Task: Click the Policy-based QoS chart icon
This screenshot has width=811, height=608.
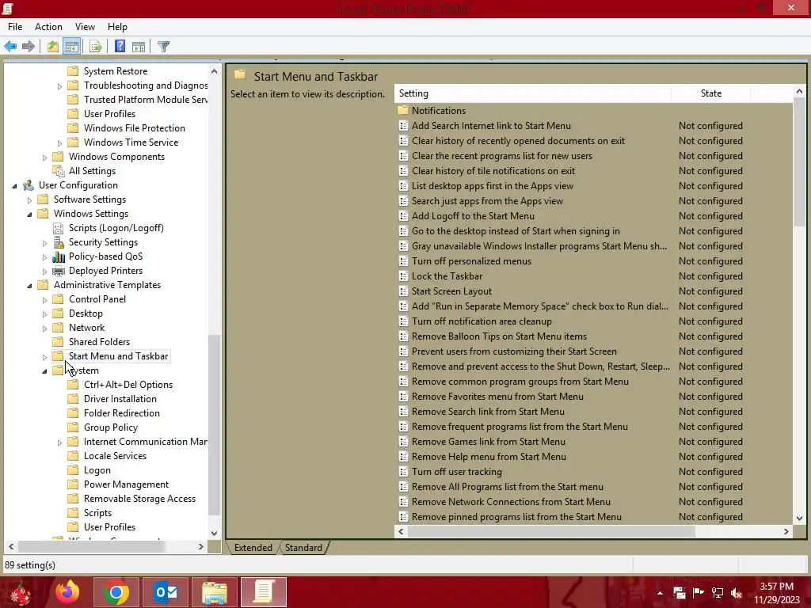Action: (x=59, y=256)
